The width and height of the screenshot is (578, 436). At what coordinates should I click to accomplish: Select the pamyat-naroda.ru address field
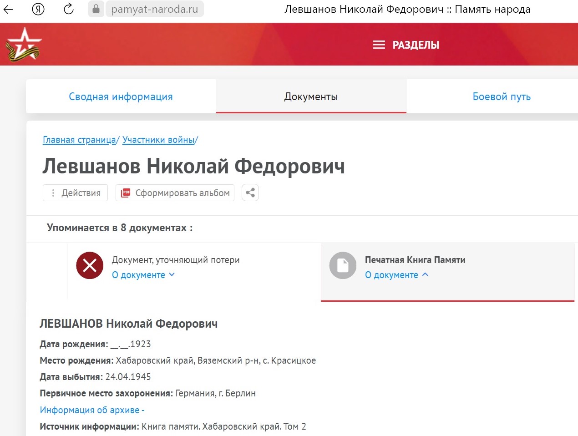pyautogui.click(x=154, y=9)
